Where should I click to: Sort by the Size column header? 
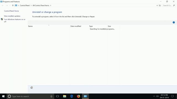pos(109,26)
